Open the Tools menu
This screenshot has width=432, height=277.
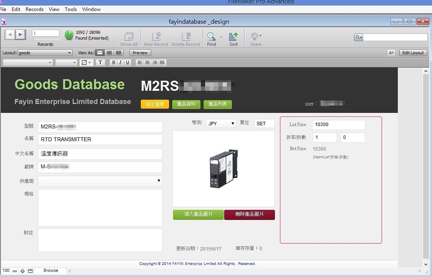[x=71, y=9]
